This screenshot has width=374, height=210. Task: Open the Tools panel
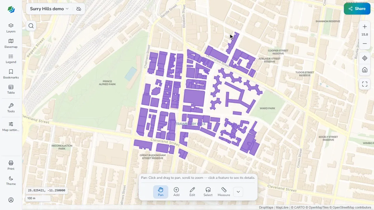11,108
